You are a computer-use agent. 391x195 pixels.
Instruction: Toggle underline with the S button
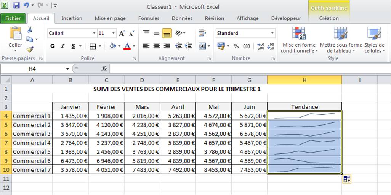click(73, 46)
